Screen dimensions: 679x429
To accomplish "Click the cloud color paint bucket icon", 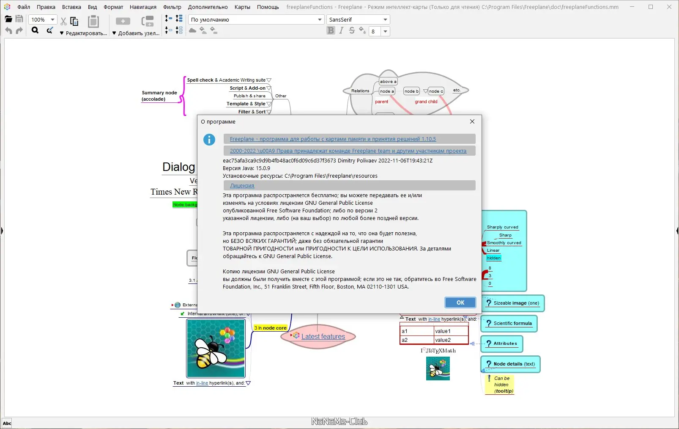I will (x=203, y=30).
